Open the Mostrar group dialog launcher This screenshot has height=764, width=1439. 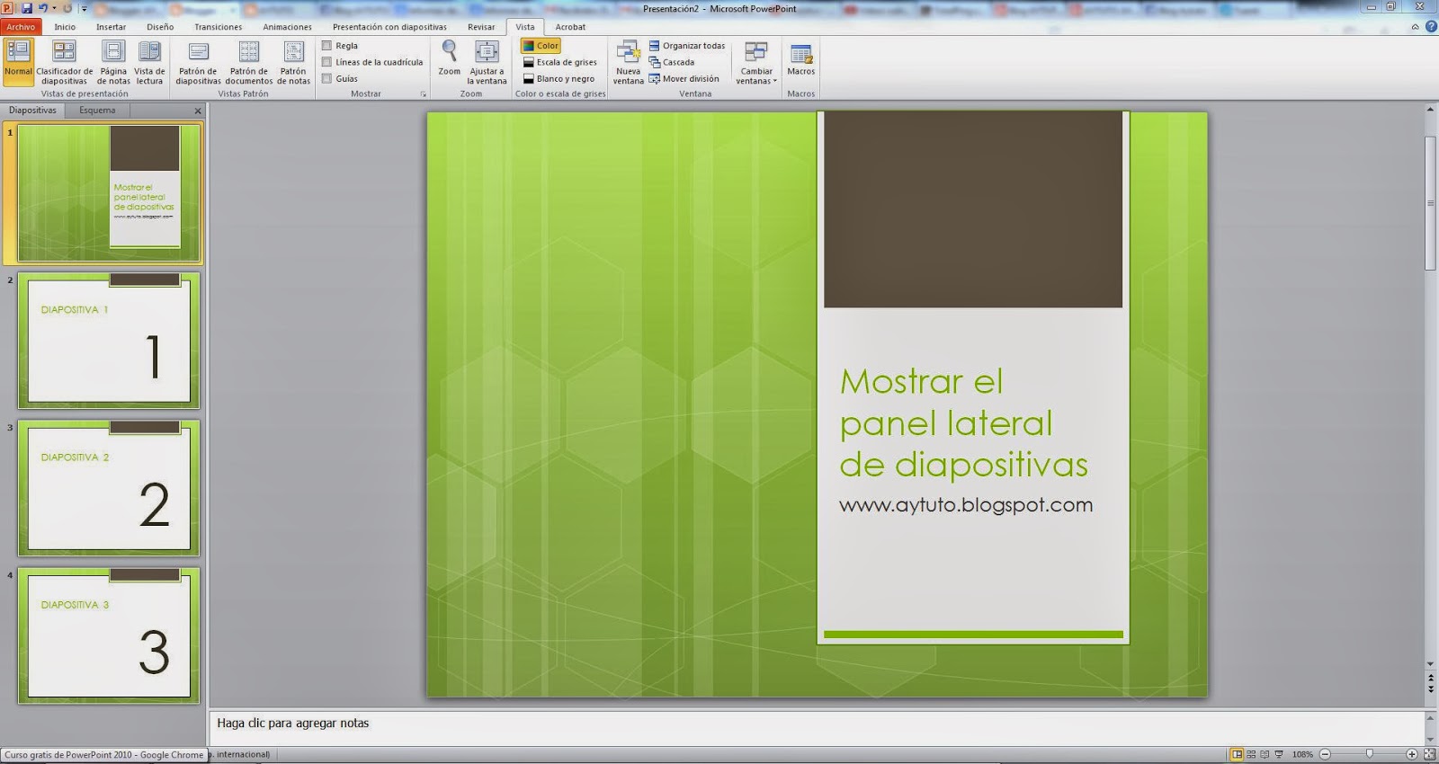(x=424, y=93)
